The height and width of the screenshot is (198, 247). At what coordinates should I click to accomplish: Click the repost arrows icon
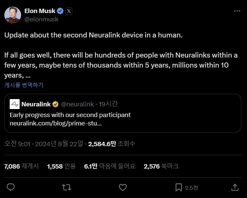[67, 187]
